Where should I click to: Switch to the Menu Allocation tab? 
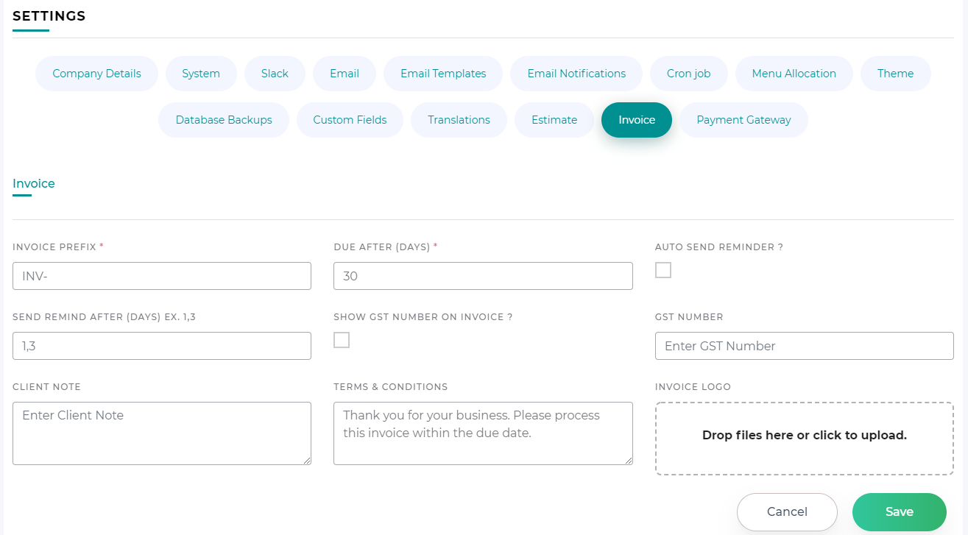pos(794,74)
